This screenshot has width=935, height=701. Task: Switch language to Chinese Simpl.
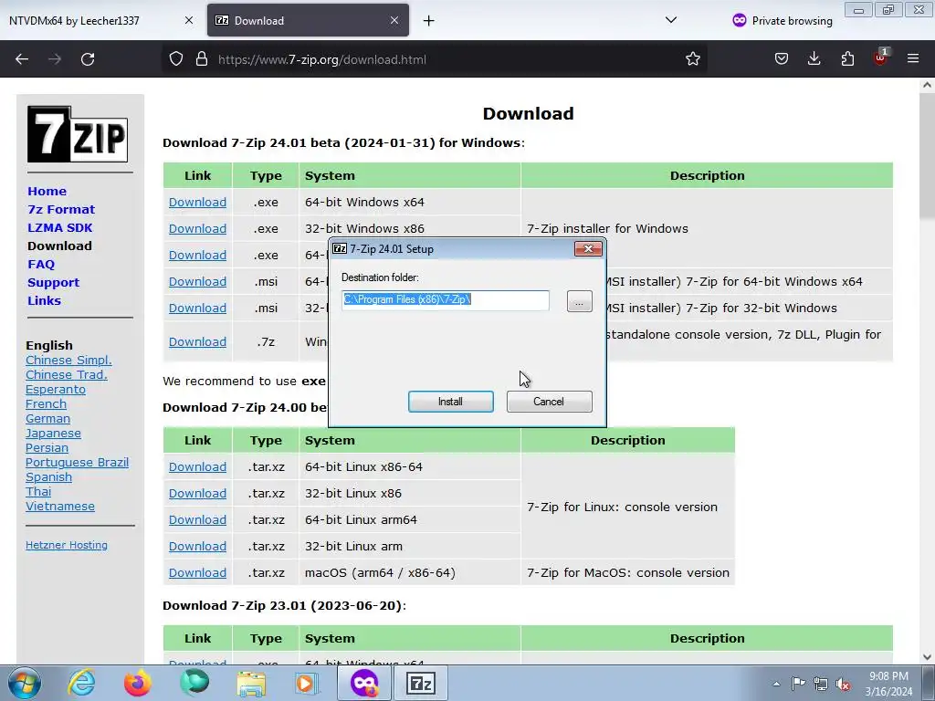coord(68,360)
